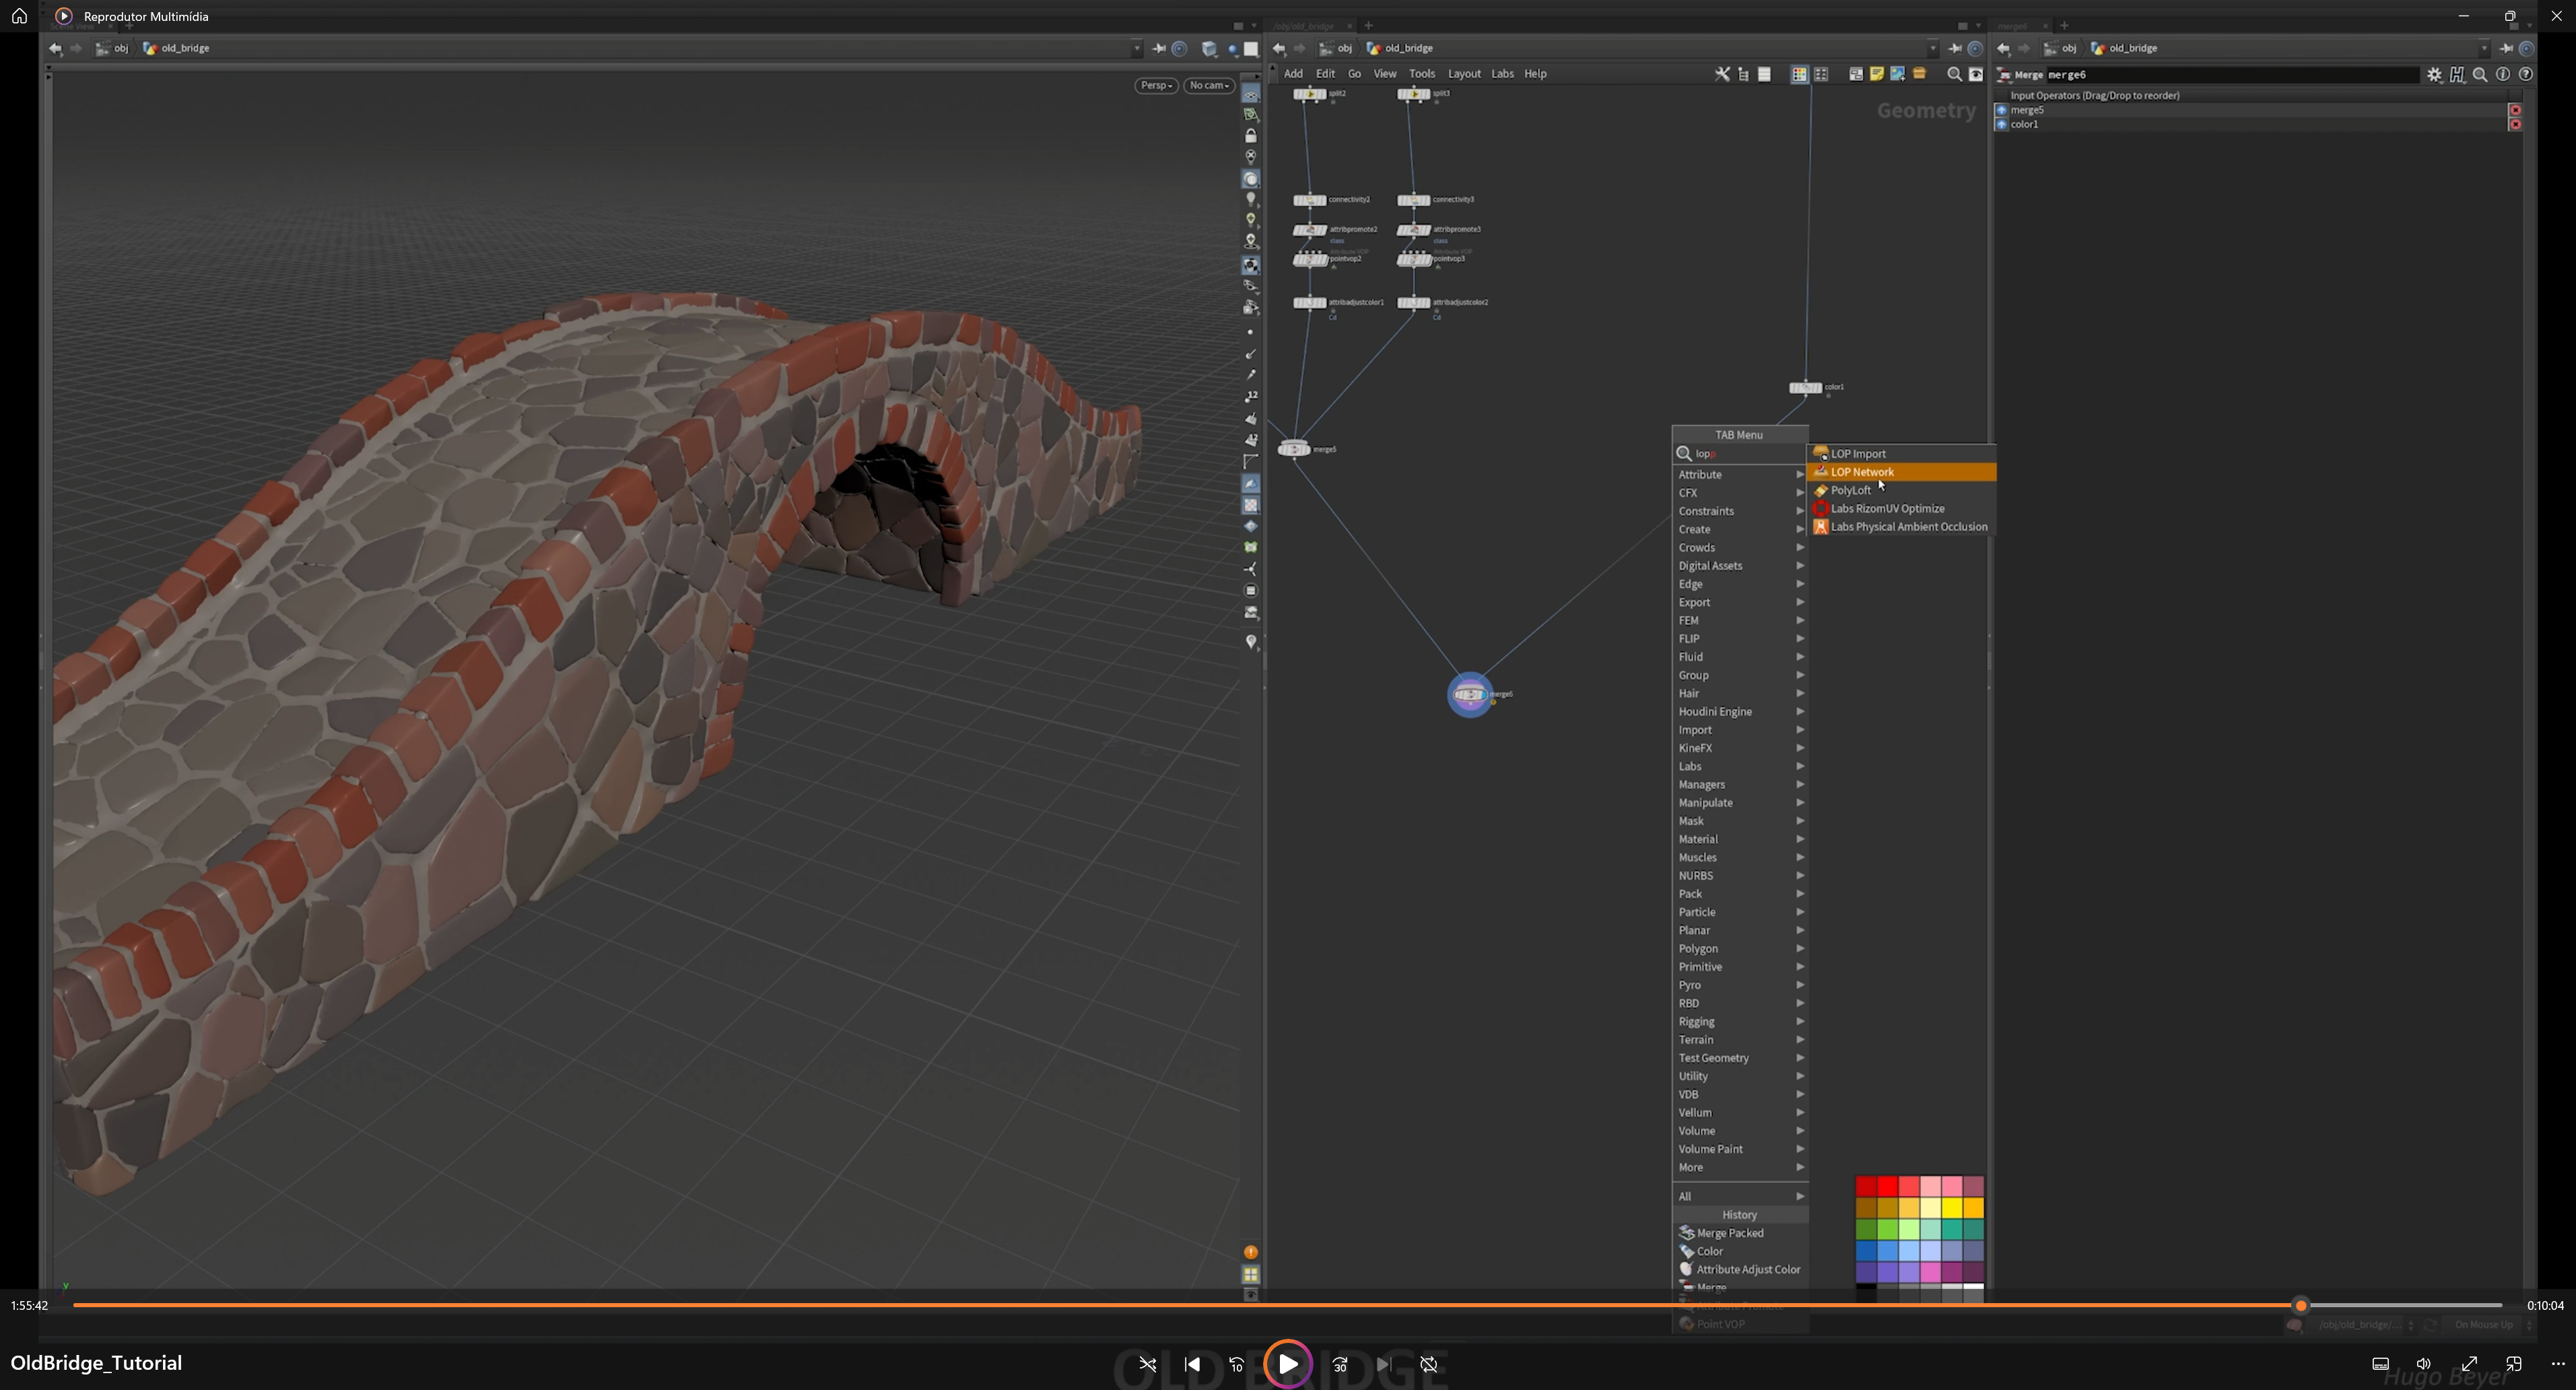Move merge5 input up with blue arrow
Screen dimensions: 2576x1390
2001,110
